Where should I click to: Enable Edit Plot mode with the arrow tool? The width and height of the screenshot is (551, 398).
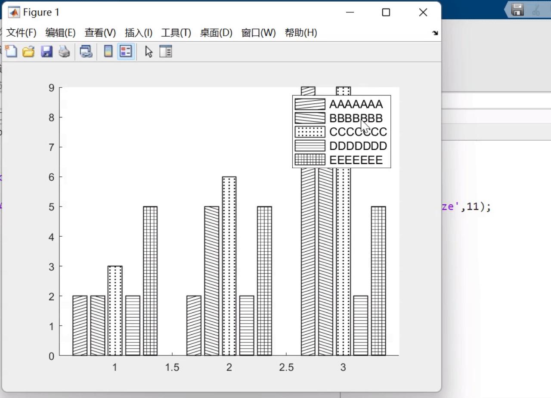pos(148,51)
